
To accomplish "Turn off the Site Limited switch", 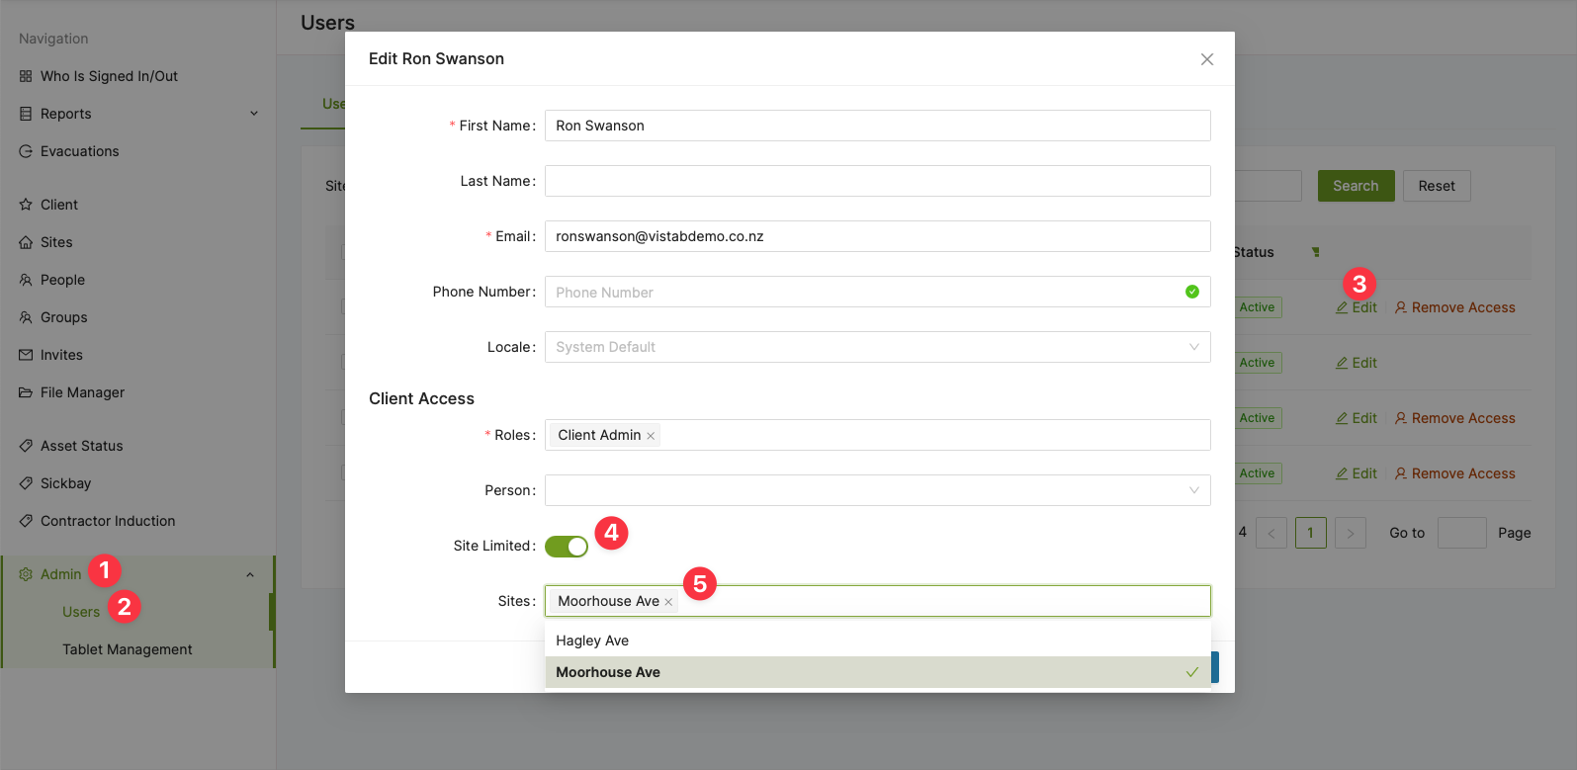I will pyautogui.click(x=567, y=547).
